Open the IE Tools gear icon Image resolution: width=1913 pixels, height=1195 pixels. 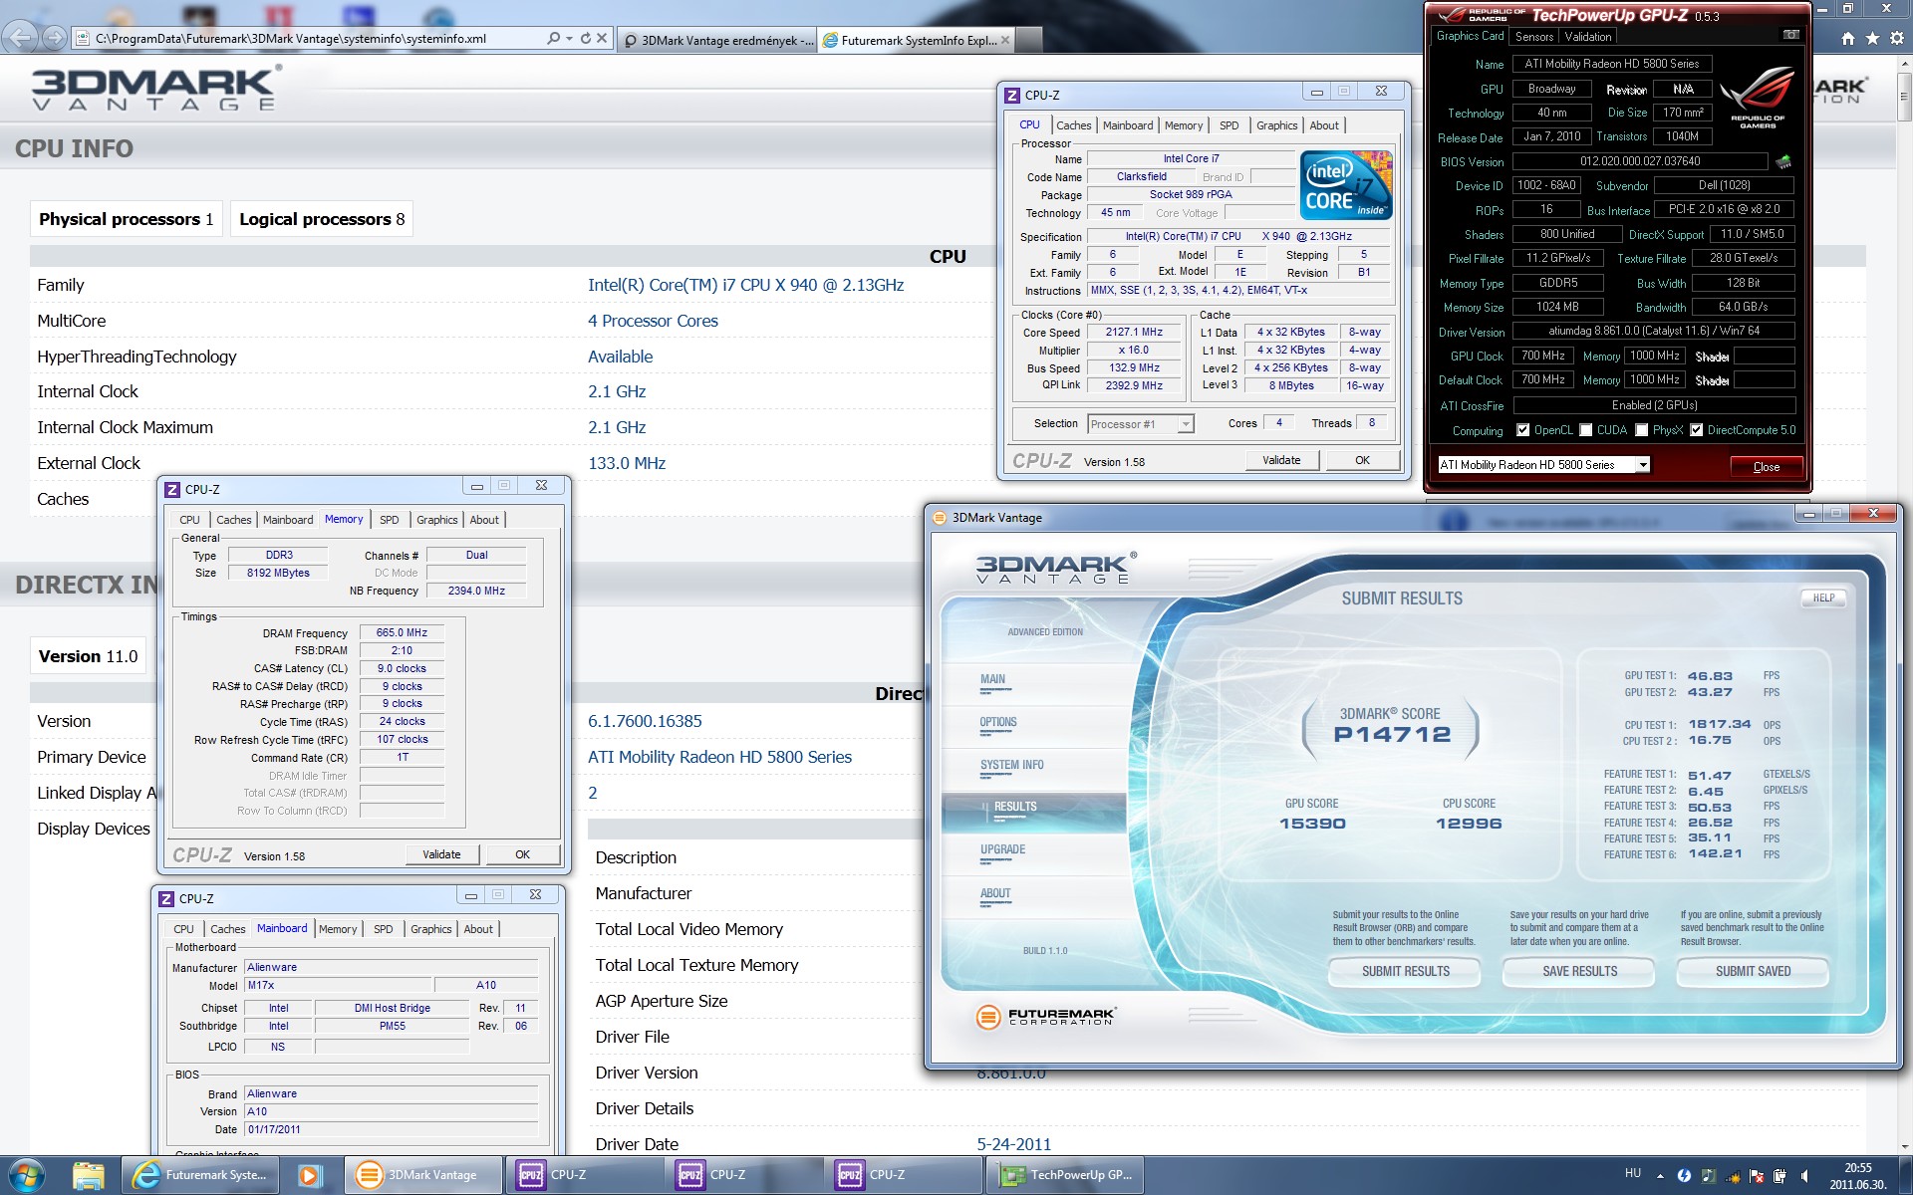tap(1896, 39)
